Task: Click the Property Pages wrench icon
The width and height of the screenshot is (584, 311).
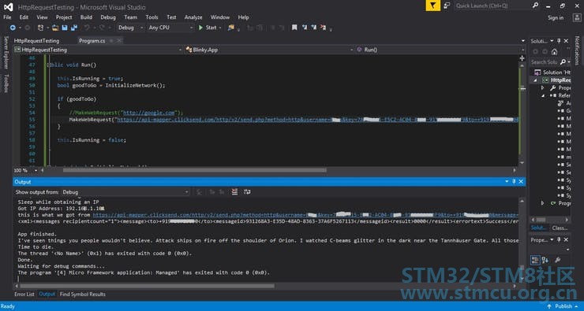Action: pyautogui.click(x=557, y=260)
